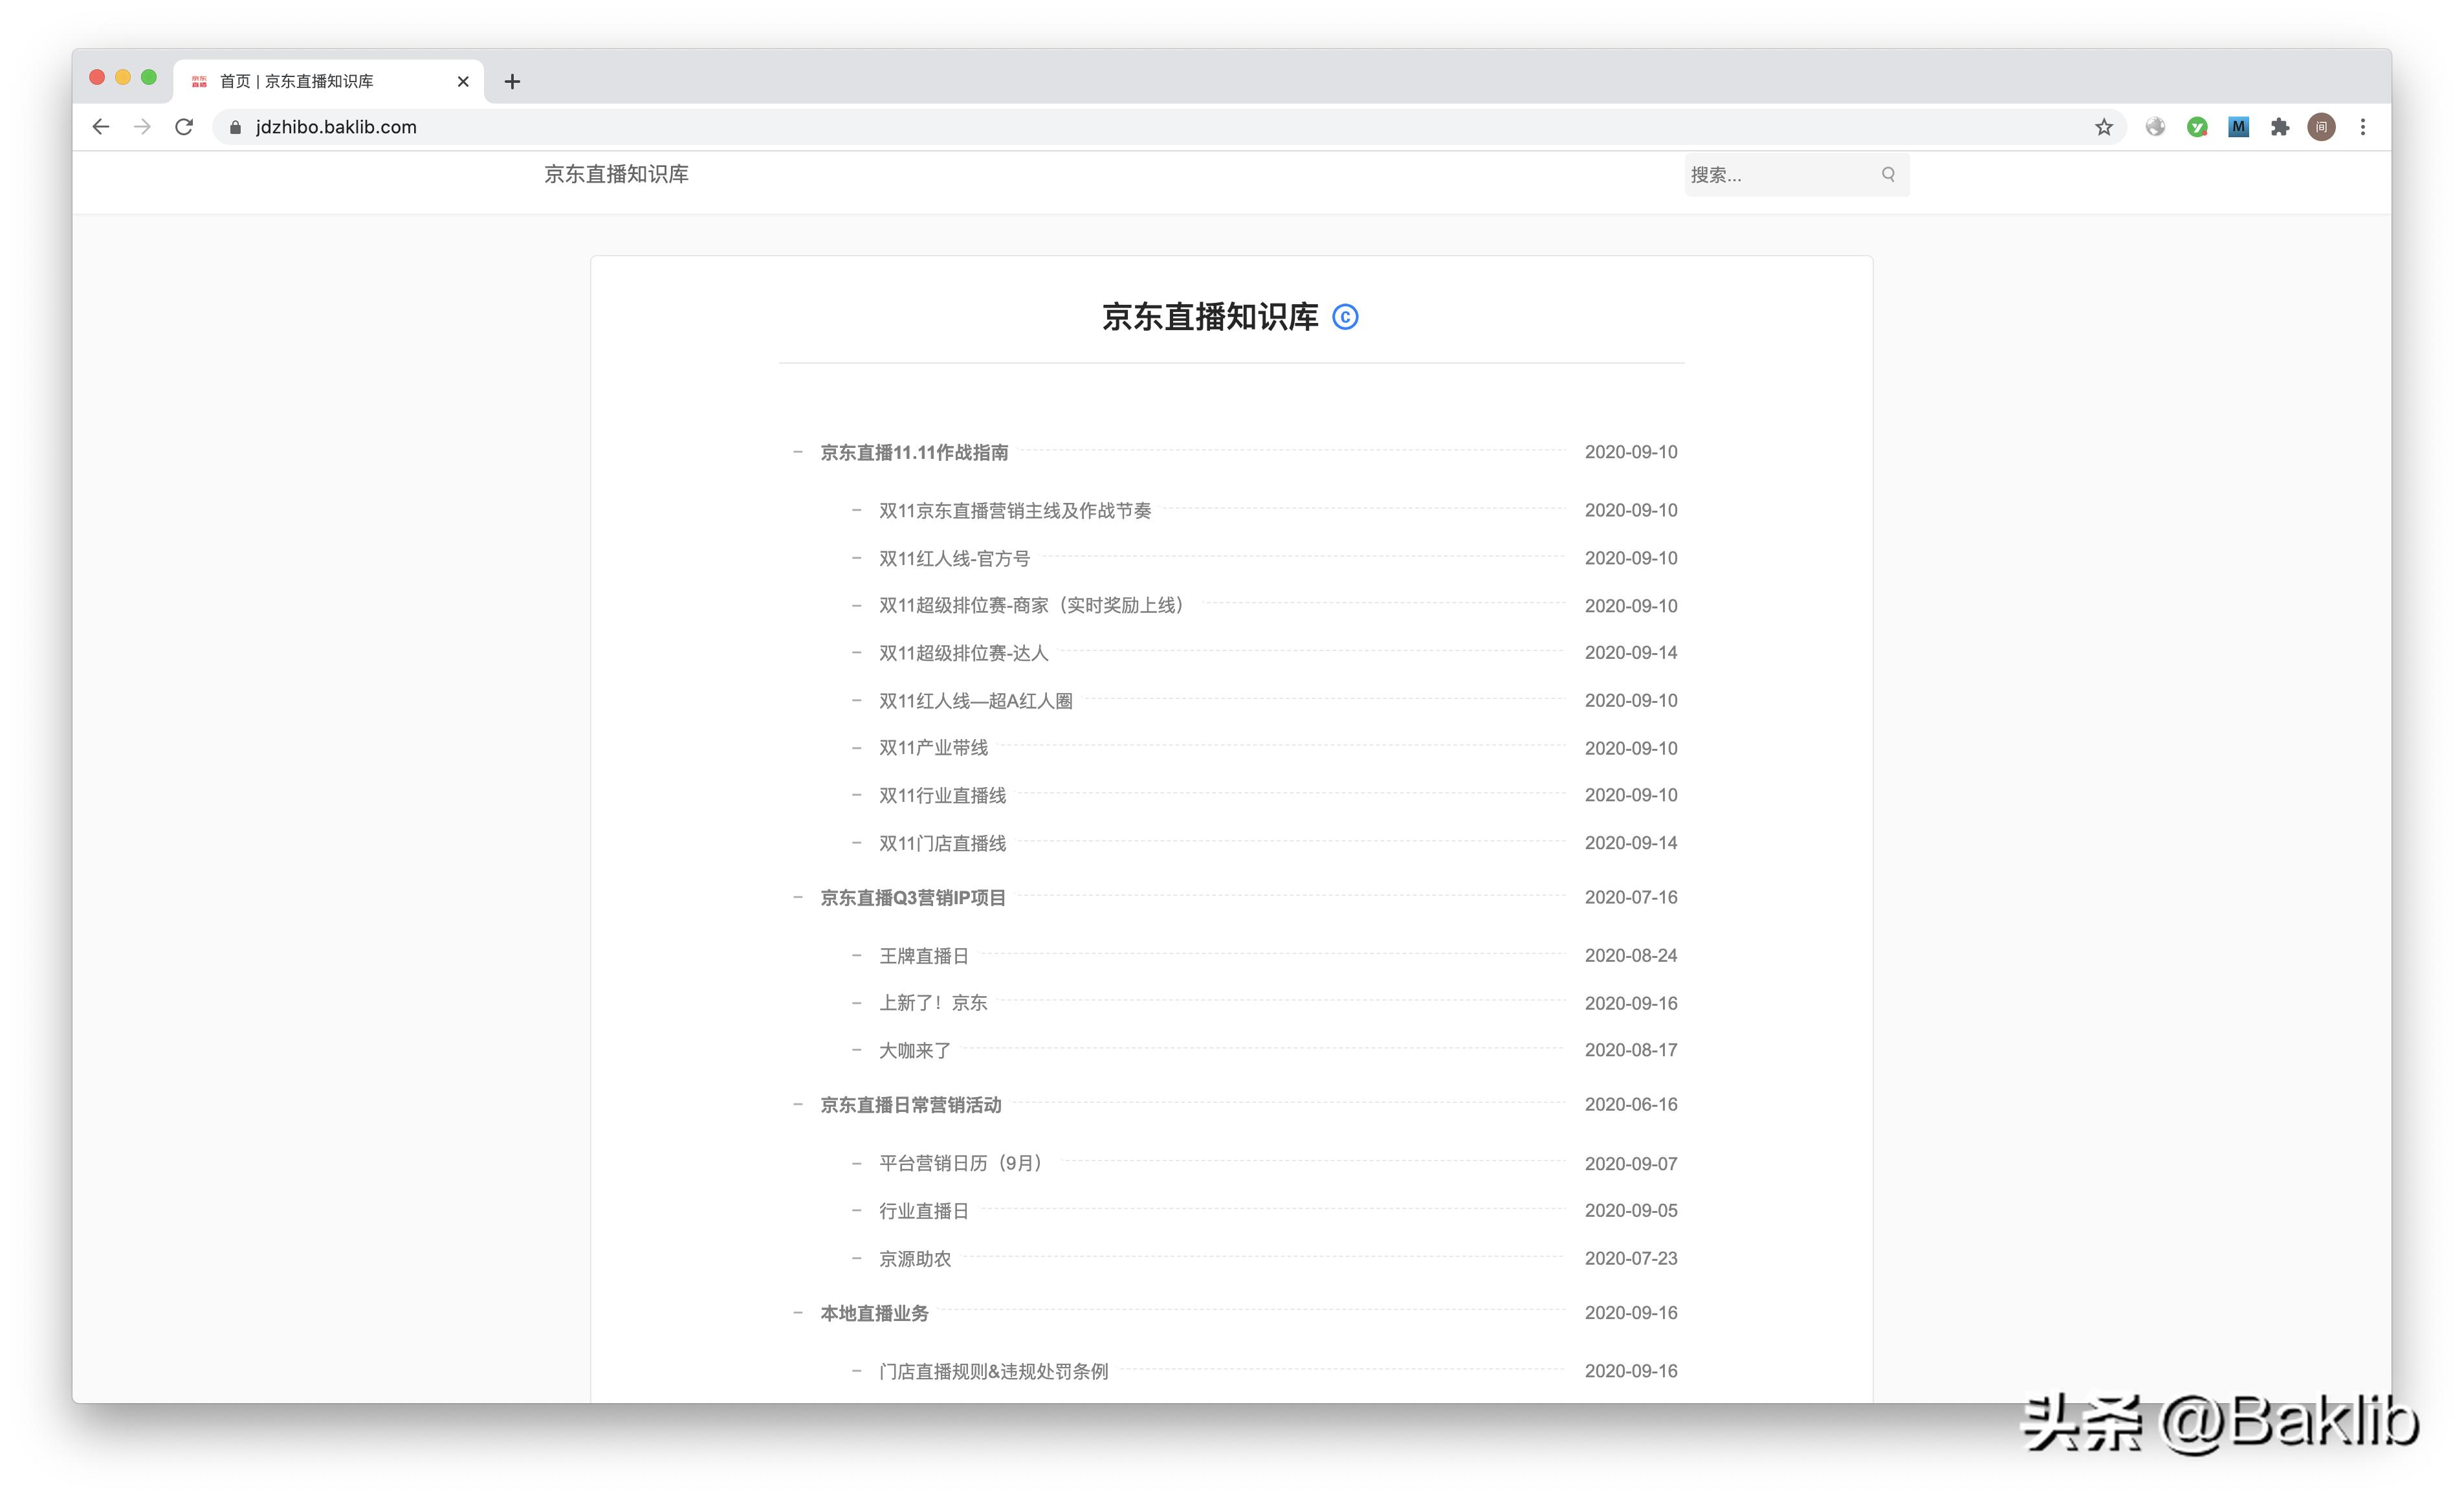
Task: Open the extensions puzzle-piece icon
Action: pos(2280,127)
